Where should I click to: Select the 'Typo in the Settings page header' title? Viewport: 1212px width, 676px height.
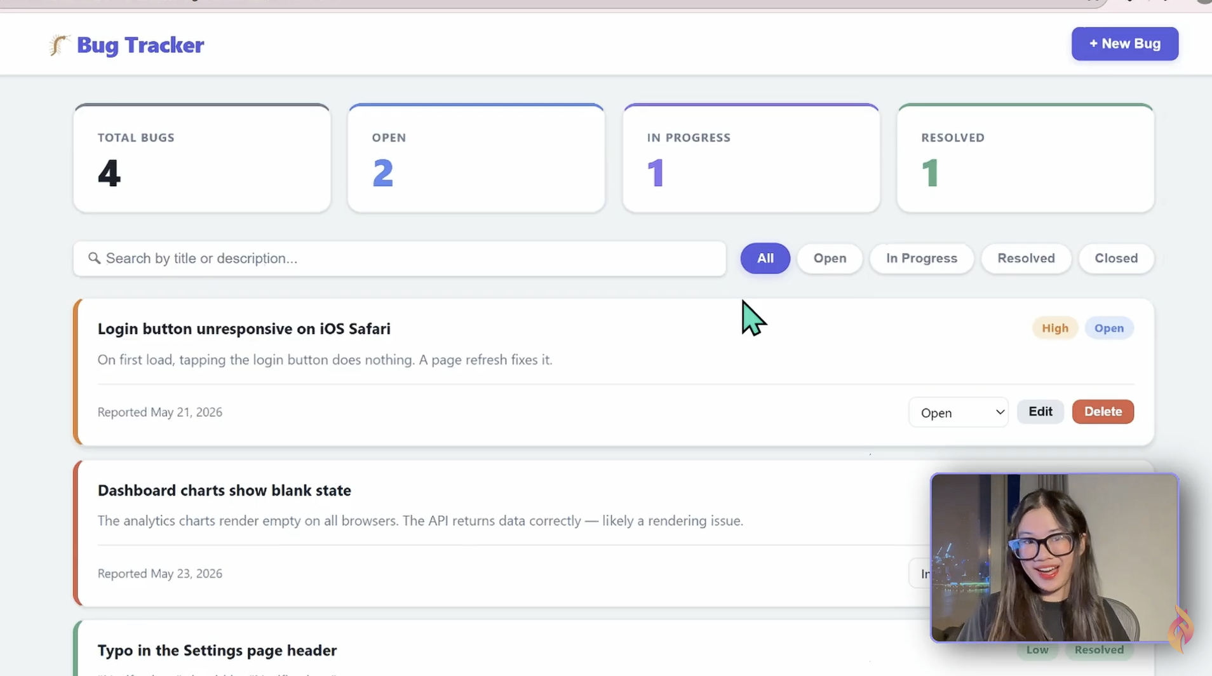[217, 651]
